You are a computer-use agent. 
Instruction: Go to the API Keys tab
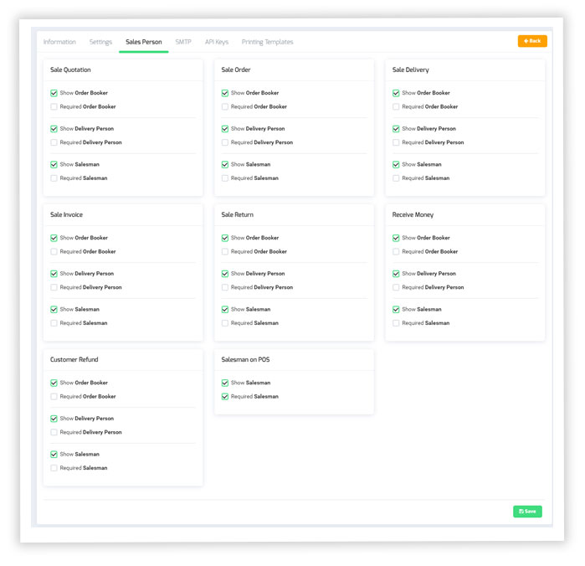pyautogui.click(x=217, y=42)
